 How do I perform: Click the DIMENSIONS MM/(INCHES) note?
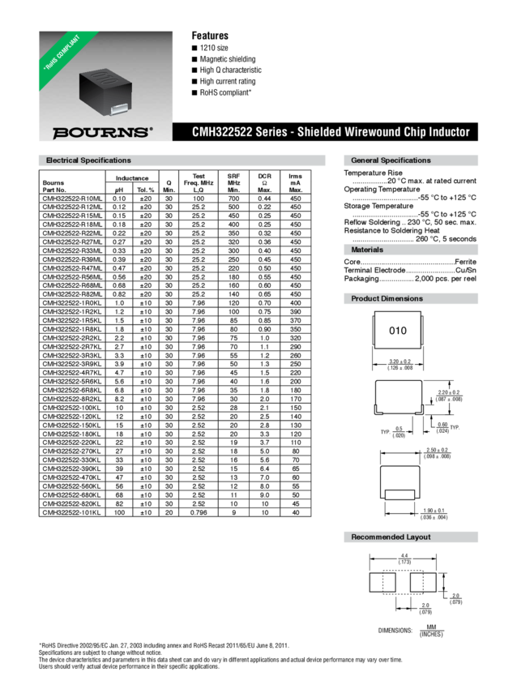pos(411,631)
